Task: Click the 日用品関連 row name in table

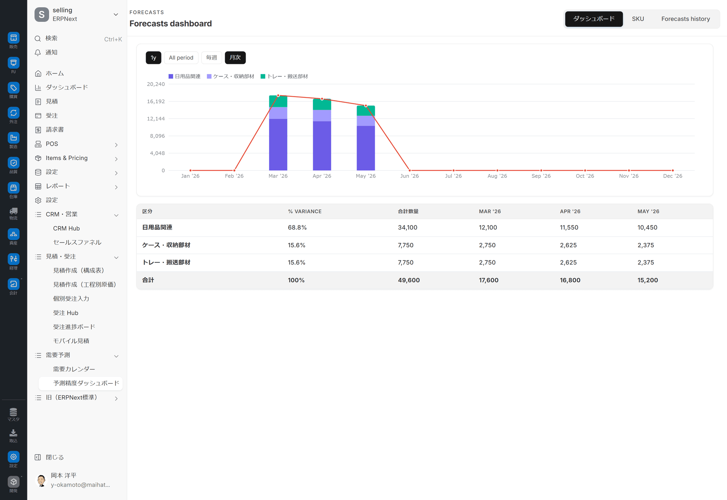Action: pyautogui.click(x=157, y=227)
